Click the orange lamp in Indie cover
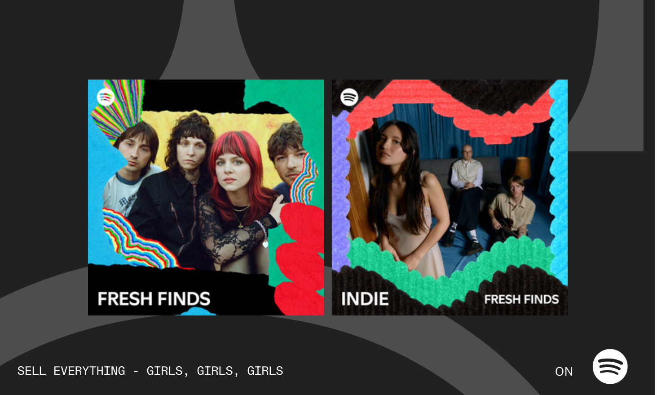Viewport: 657px width, 395px height. [522, 168]
